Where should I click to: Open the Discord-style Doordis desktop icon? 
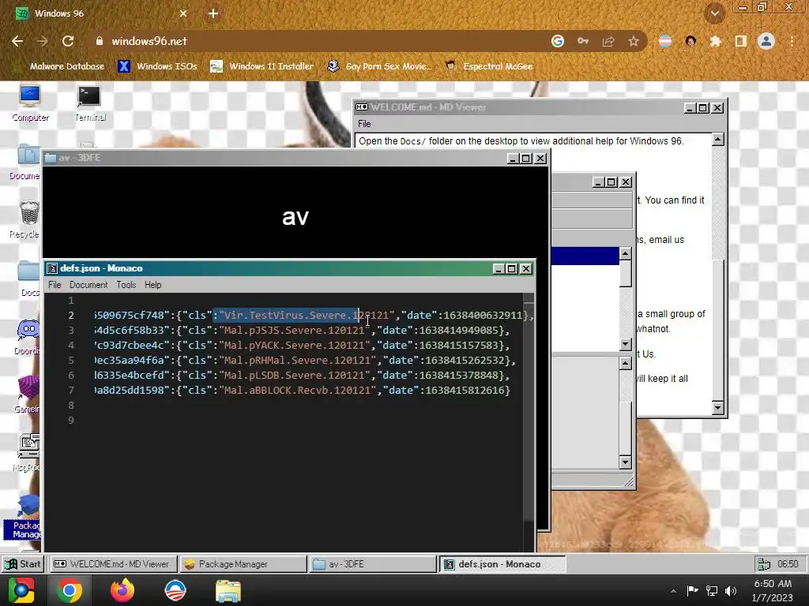click(28, 337)
